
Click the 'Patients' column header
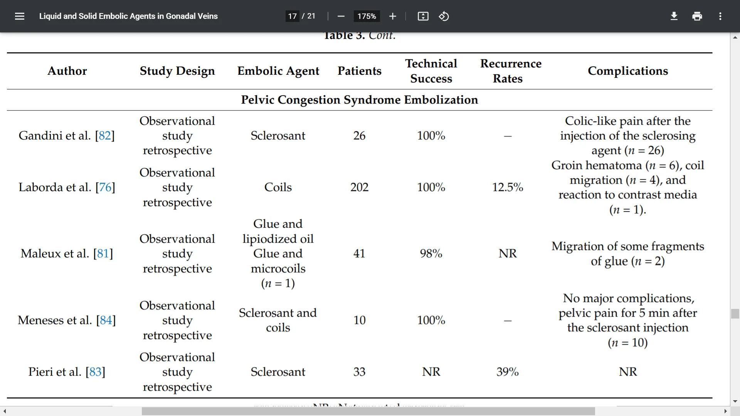tap(359, 71)
